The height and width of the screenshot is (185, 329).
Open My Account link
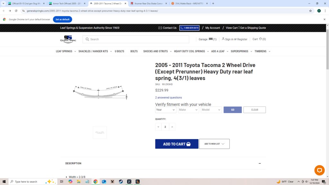point(213,28)
